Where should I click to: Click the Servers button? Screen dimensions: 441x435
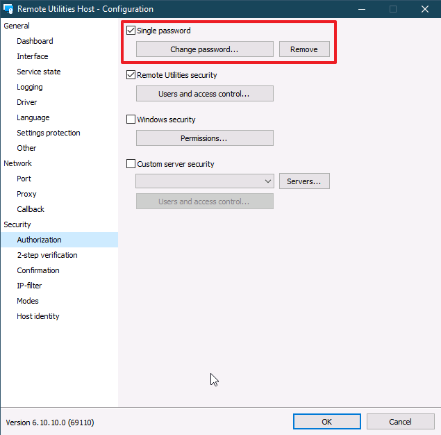pyautogui.click(x=304, y=181)
